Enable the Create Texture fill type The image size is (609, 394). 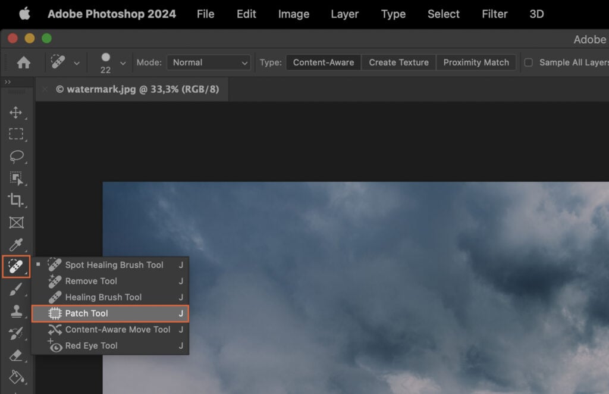[x=398, y=62]
